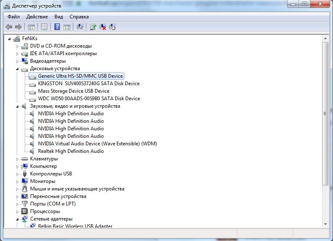This screenshot has height=241, width=333.
Task: Click the IDE ATA/ATAPI контроллеры icon
Action: [x=25, y=53]
